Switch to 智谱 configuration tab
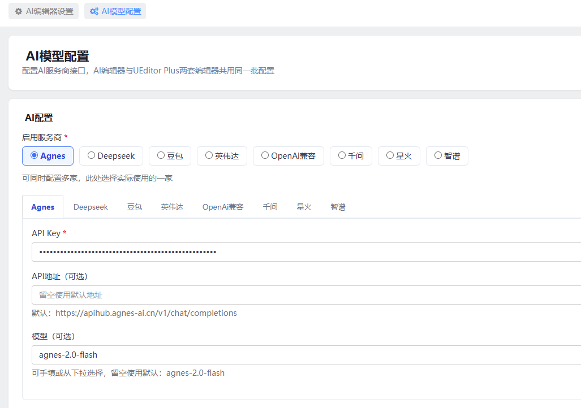 tap(338, 207)
